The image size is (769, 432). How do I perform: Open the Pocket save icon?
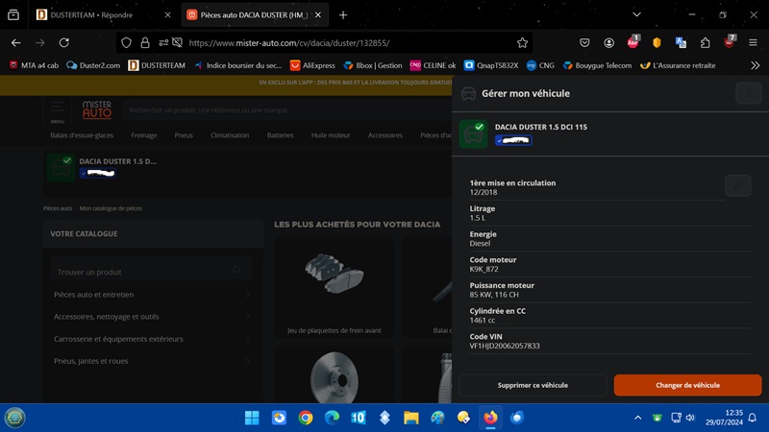[x=584, y=43]
